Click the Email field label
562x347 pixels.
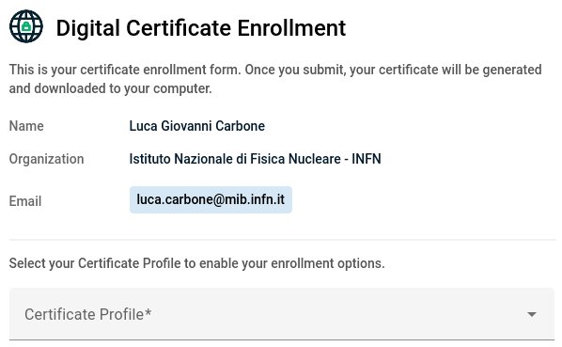25,201
